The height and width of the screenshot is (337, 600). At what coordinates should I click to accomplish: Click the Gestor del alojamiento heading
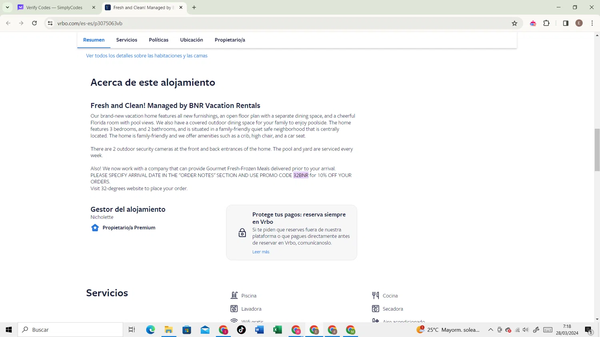pos(128,209)
